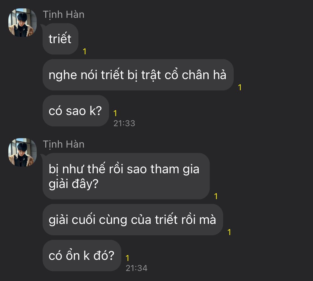This screenshot has height=281, width=313.
Task: Open Tịnh Hàn's avatar in second message group
Action: (22, 152)
